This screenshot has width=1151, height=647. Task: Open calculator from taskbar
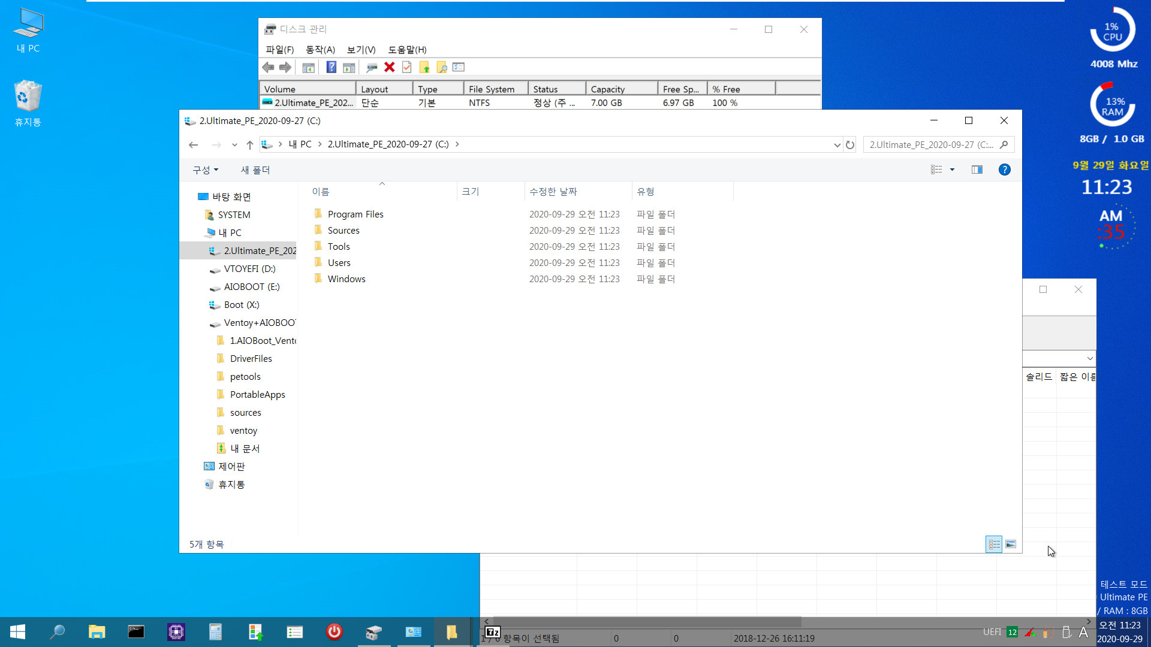(215, 632)
